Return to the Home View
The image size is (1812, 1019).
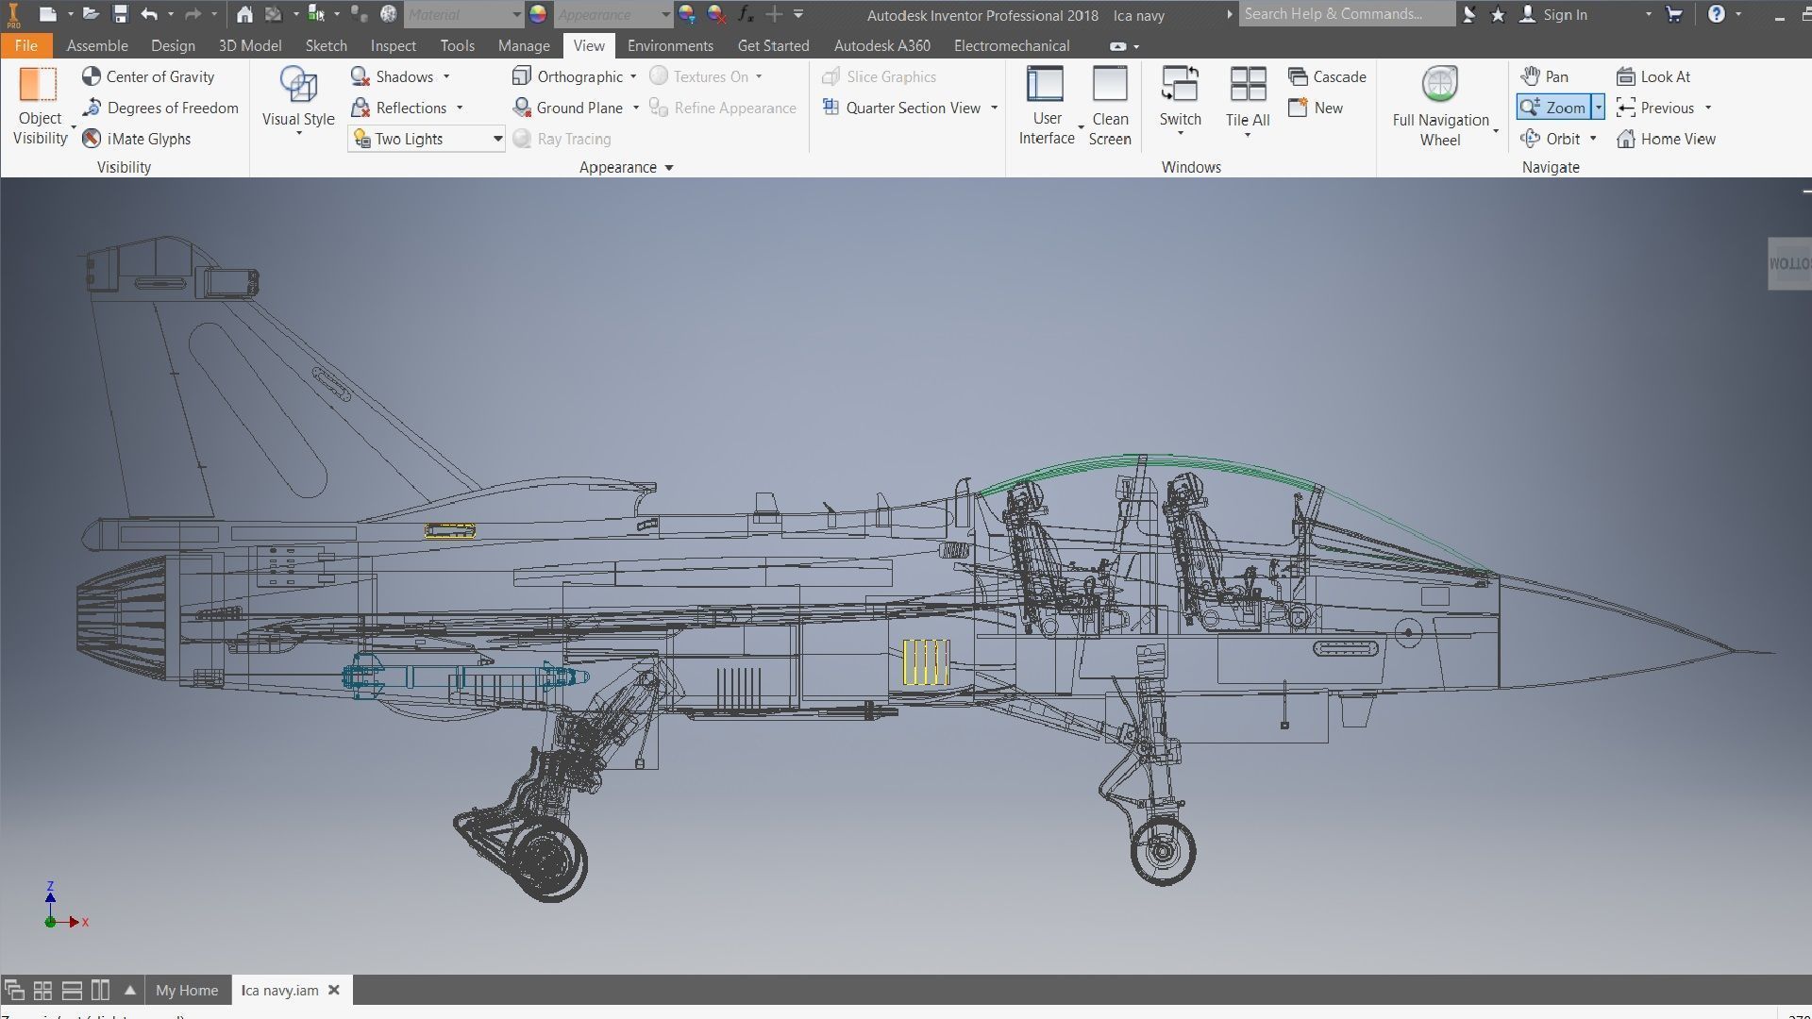click(x=1666, y=139)
